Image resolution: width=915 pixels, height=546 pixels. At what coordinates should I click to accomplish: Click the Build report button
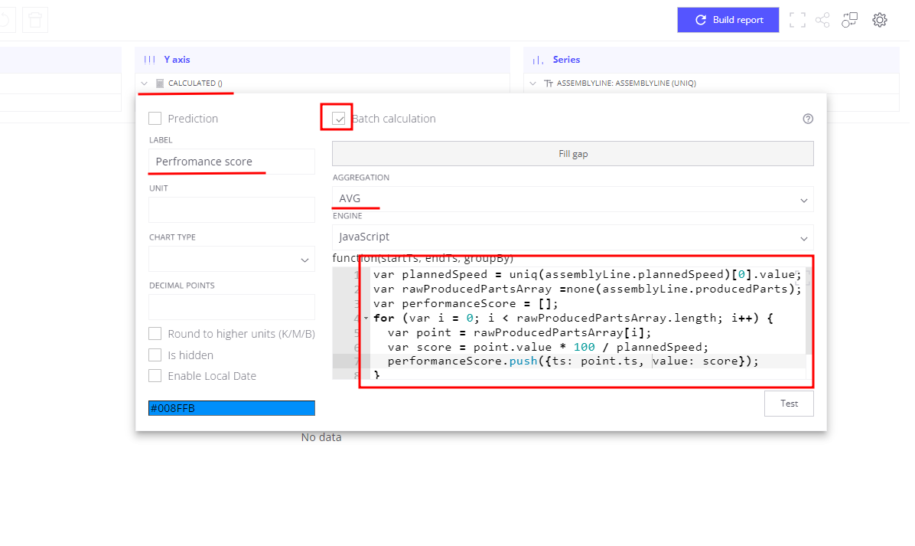click(x=728, y=20)
